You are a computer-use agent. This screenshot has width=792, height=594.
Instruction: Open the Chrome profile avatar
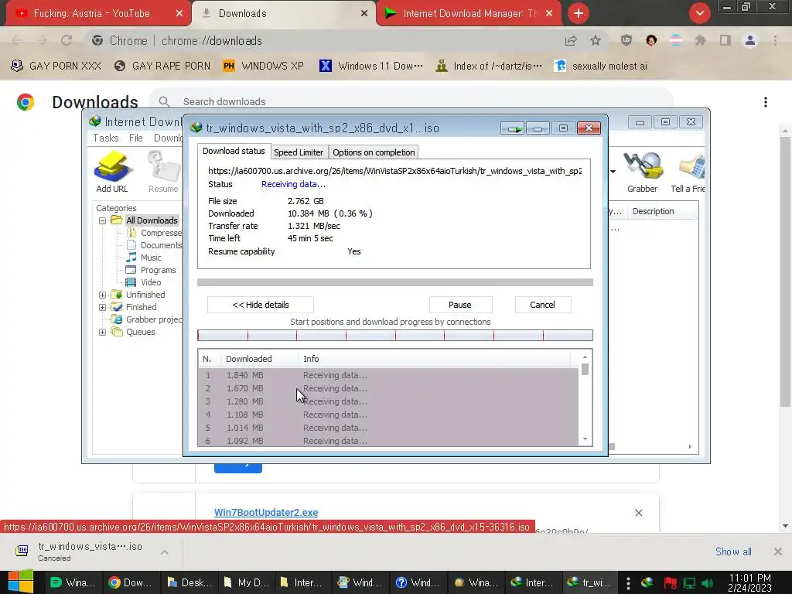click(x=750, y=40)
